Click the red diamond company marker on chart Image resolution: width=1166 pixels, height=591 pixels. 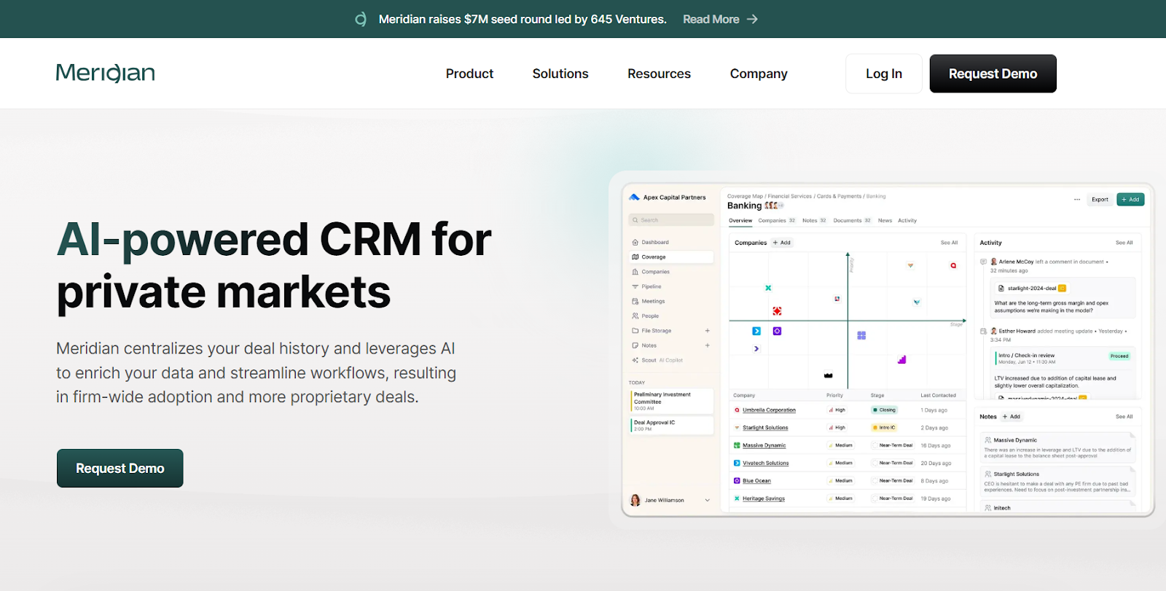point(777,311)
